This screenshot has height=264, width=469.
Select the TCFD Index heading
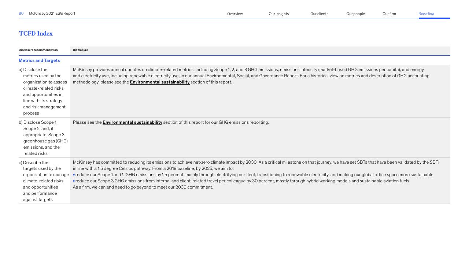click(x=36, y=33)
